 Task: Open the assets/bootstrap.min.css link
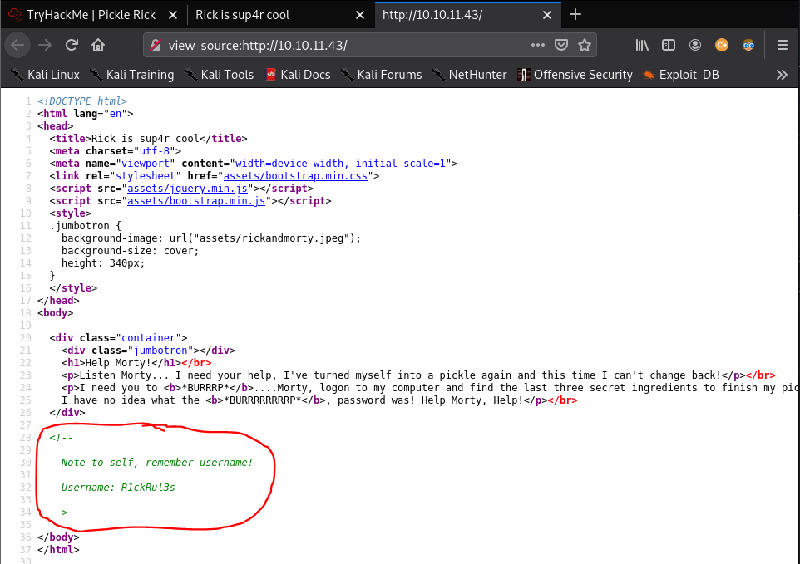(x=295, y=176)
